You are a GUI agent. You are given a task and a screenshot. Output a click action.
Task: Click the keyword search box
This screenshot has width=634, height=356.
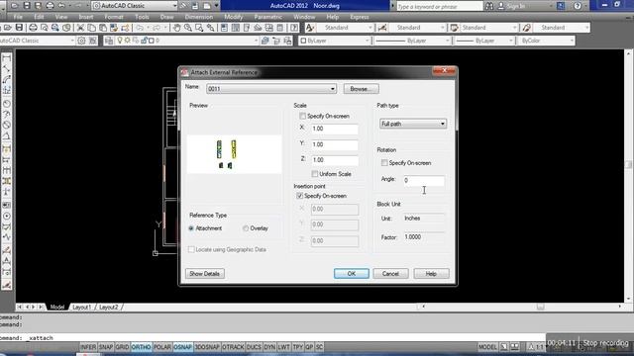pyautogui.click(x=439, y=6)
